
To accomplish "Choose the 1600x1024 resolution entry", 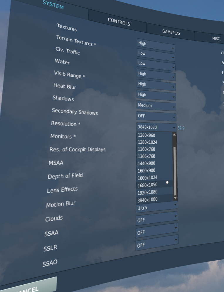I will coord(155,178).
